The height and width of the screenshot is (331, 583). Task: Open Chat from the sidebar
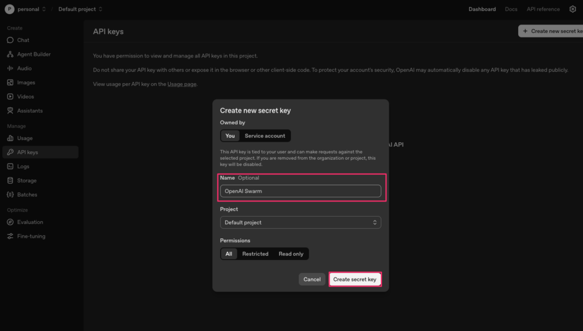pos(23,40)
